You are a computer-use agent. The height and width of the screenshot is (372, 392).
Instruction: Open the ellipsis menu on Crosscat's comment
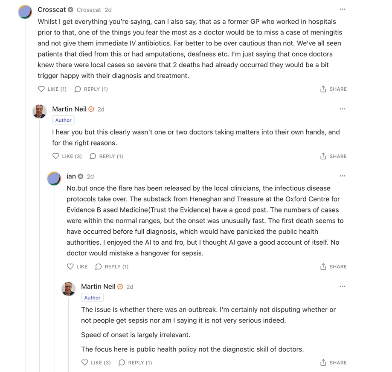tap(343, 9)
